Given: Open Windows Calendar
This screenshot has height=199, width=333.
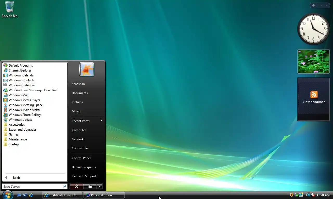Looking at the screenshot, I should tap(35, 75).
